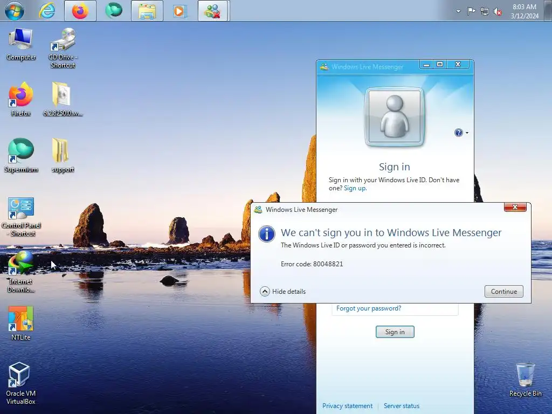552x414 pixels.
Task: Minimize the Windows Live Messenger window
Action: pyautogui.click(x=426, y=65)
